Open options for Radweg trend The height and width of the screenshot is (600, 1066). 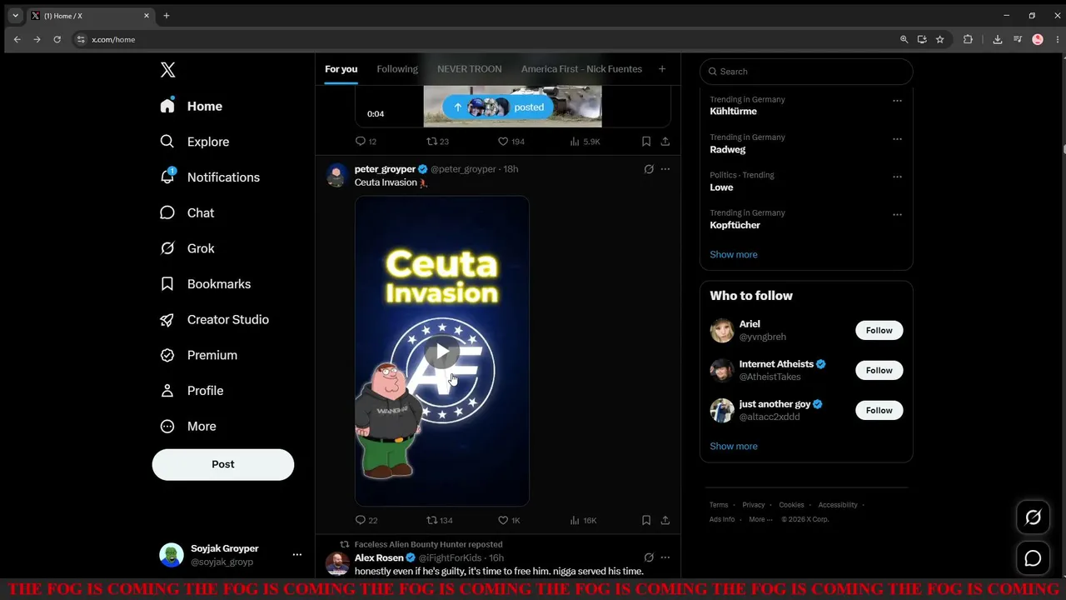(897, 138)
